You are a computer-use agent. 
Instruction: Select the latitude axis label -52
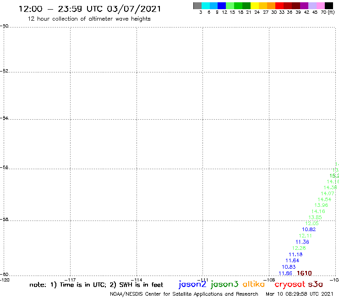pos(4,71)
